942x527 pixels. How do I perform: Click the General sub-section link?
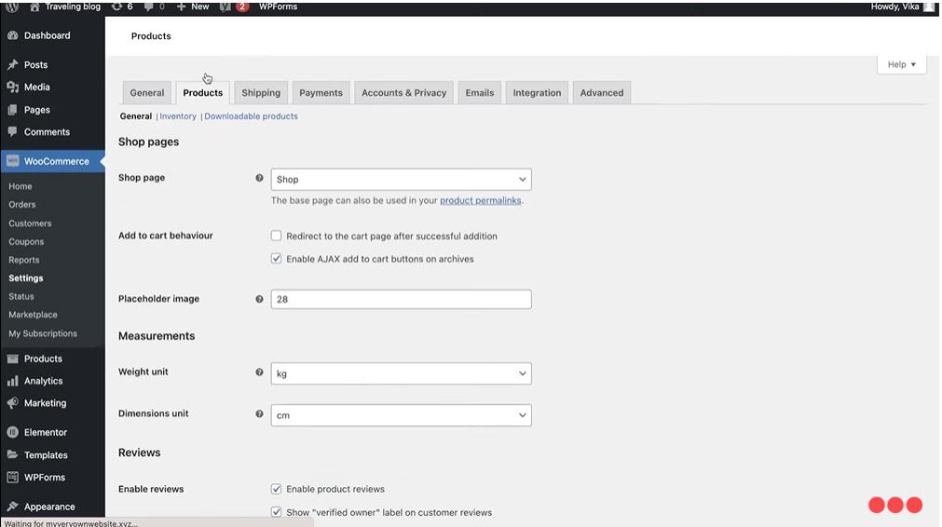[x=136, y=116]
